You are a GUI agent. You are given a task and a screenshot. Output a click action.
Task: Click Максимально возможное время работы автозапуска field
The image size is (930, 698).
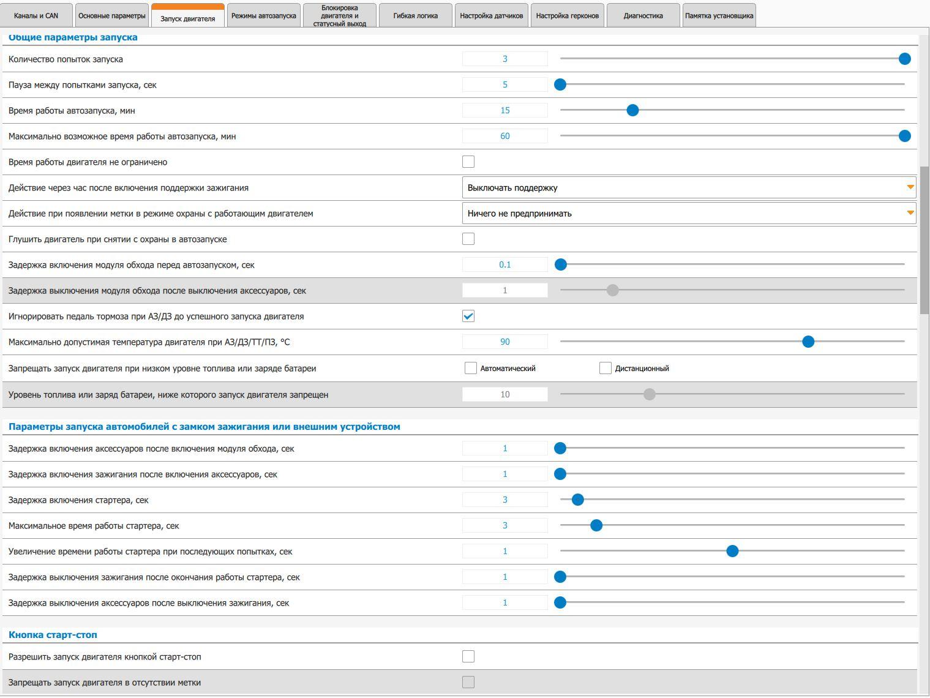pyautogui.click(x=505, y=136)
